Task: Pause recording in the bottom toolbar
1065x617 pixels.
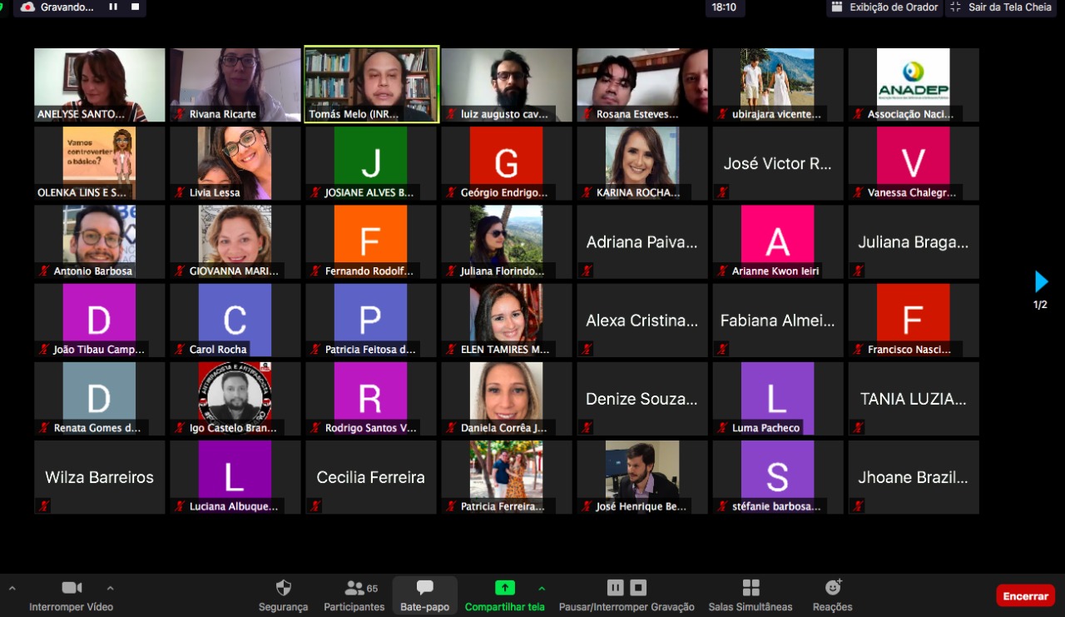Action: (616, 588)
